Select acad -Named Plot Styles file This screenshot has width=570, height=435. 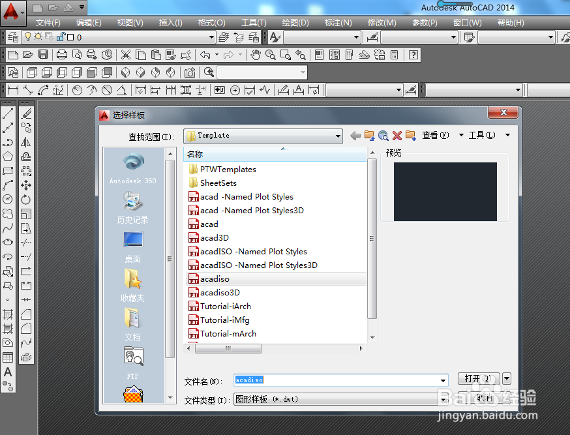coord(241,197)
